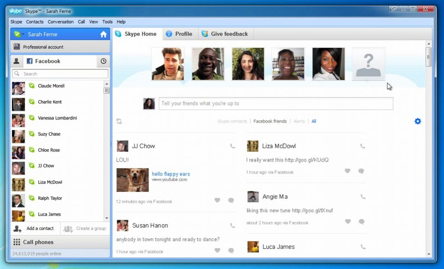
Task: Switch to the Skype contacts list icon
Action: [x=16, y=61]
